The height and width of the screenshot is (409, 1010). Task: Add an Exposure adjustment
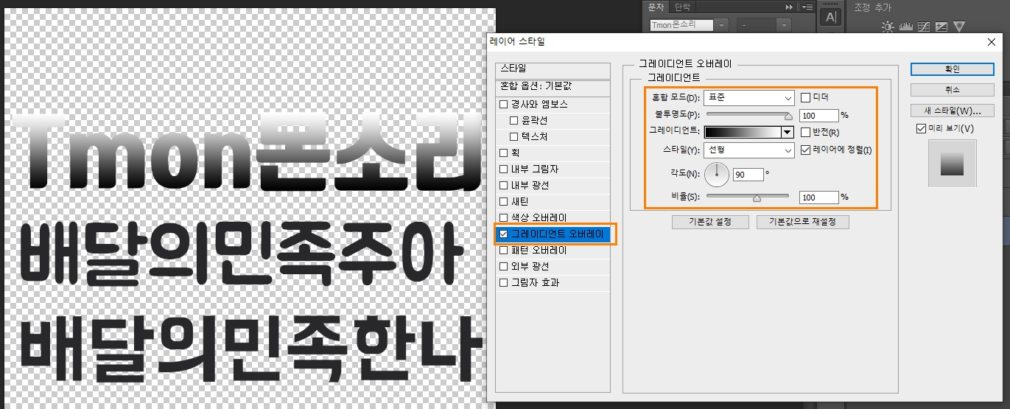pos(941,27)
